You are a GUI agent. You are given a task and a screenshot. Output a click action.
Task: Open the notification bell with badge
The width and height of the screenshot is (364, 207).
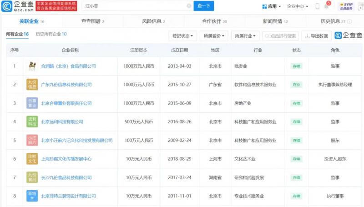tap(327, 5)
